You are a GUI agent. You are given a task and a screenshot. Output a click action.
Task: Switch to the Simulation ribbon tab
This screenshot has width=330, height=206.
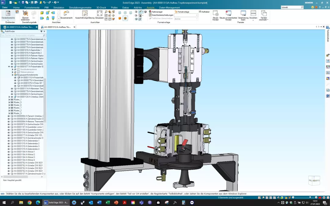point(59,7)
